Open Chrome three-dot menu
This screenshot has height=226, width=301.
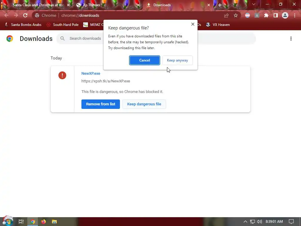click(295, 15)
